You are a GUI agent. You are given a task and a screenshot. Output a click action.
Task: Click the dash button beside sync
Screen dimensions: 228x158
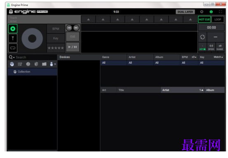(x=216, y=37)
